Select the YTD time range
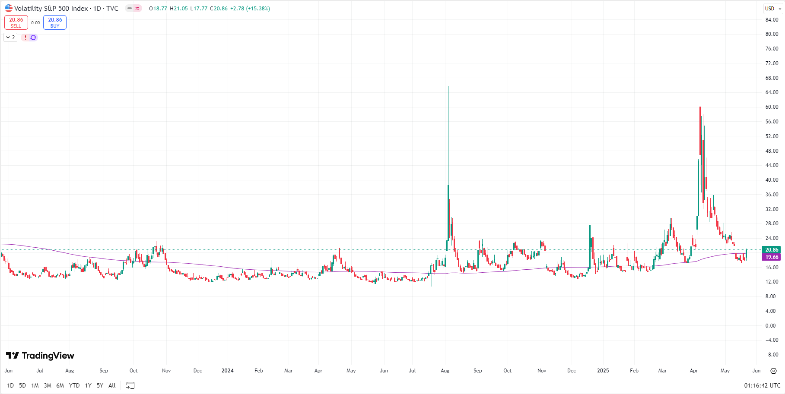The height and width of the screenshot is (394, 785). pos(74,385)
